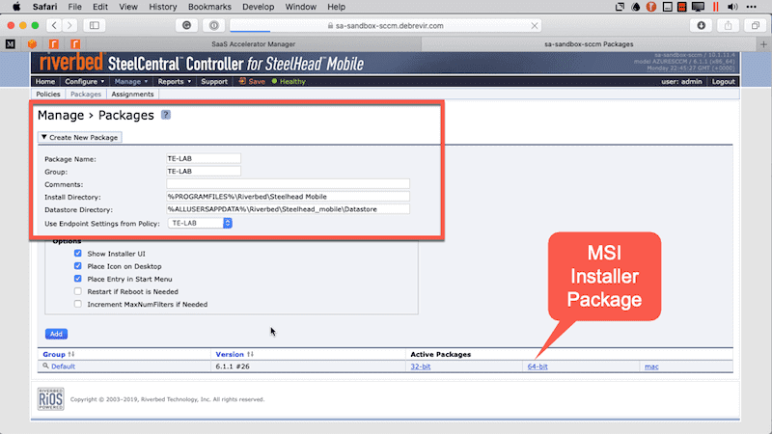Open the Configure dropdown menu
Viewport: 772px width, 434px height.
pos(85,82)
